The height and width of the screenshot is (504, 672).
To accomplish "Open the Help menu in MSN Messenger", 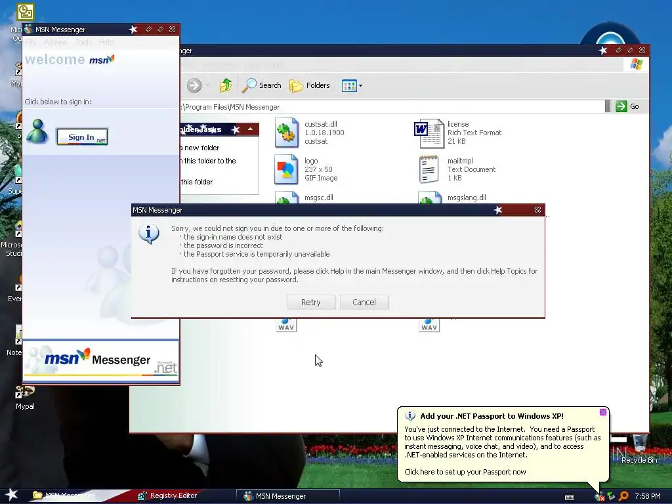I will pos(106,42).
